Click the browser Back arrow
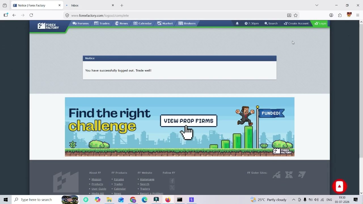The width and height of the screenshot is (363, 204). pyautogui.click(x=14, y=15)
